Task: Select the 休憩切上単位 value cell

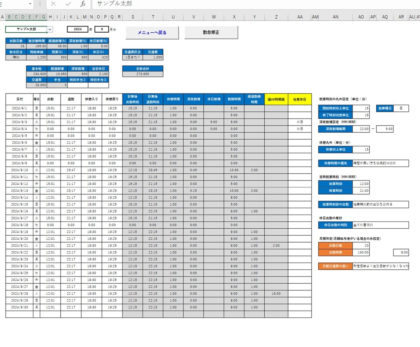Action: tap(361, 150)
